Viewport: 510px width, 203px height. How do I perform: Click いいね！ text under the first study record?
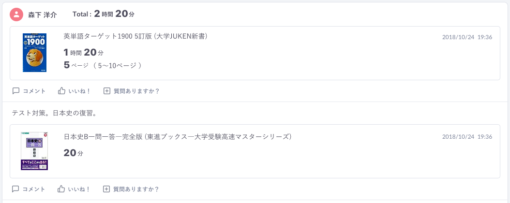pos(79,91)
